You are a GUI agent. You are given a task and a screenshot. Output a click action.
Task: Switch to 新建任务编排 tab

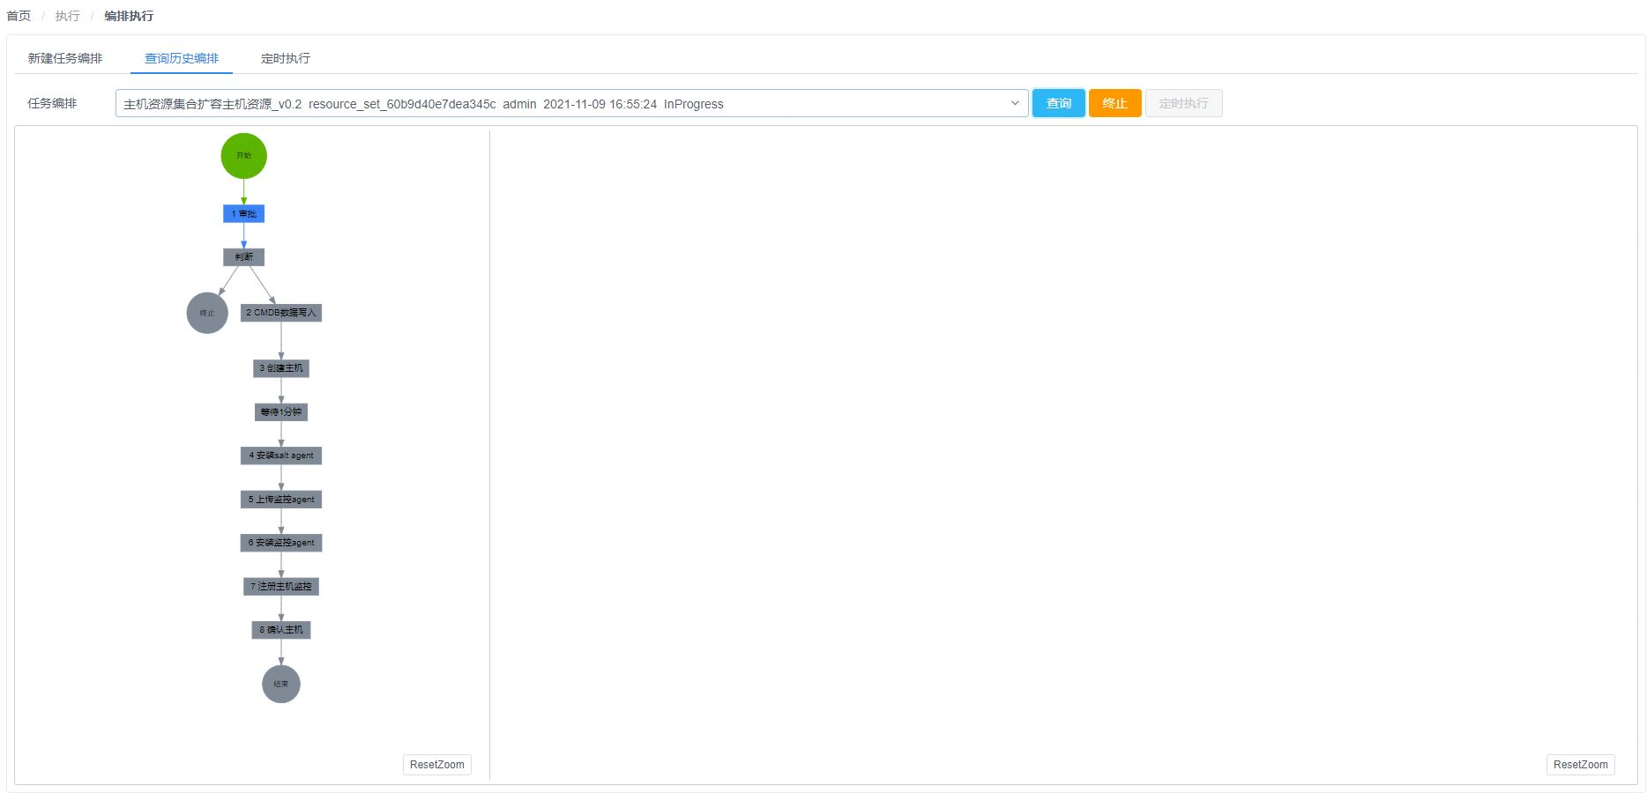65,58
